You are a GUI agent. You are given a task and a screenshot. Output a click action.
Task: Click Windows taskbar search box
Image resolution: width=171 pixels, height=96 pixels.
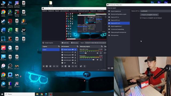click(x=20, y=94)
